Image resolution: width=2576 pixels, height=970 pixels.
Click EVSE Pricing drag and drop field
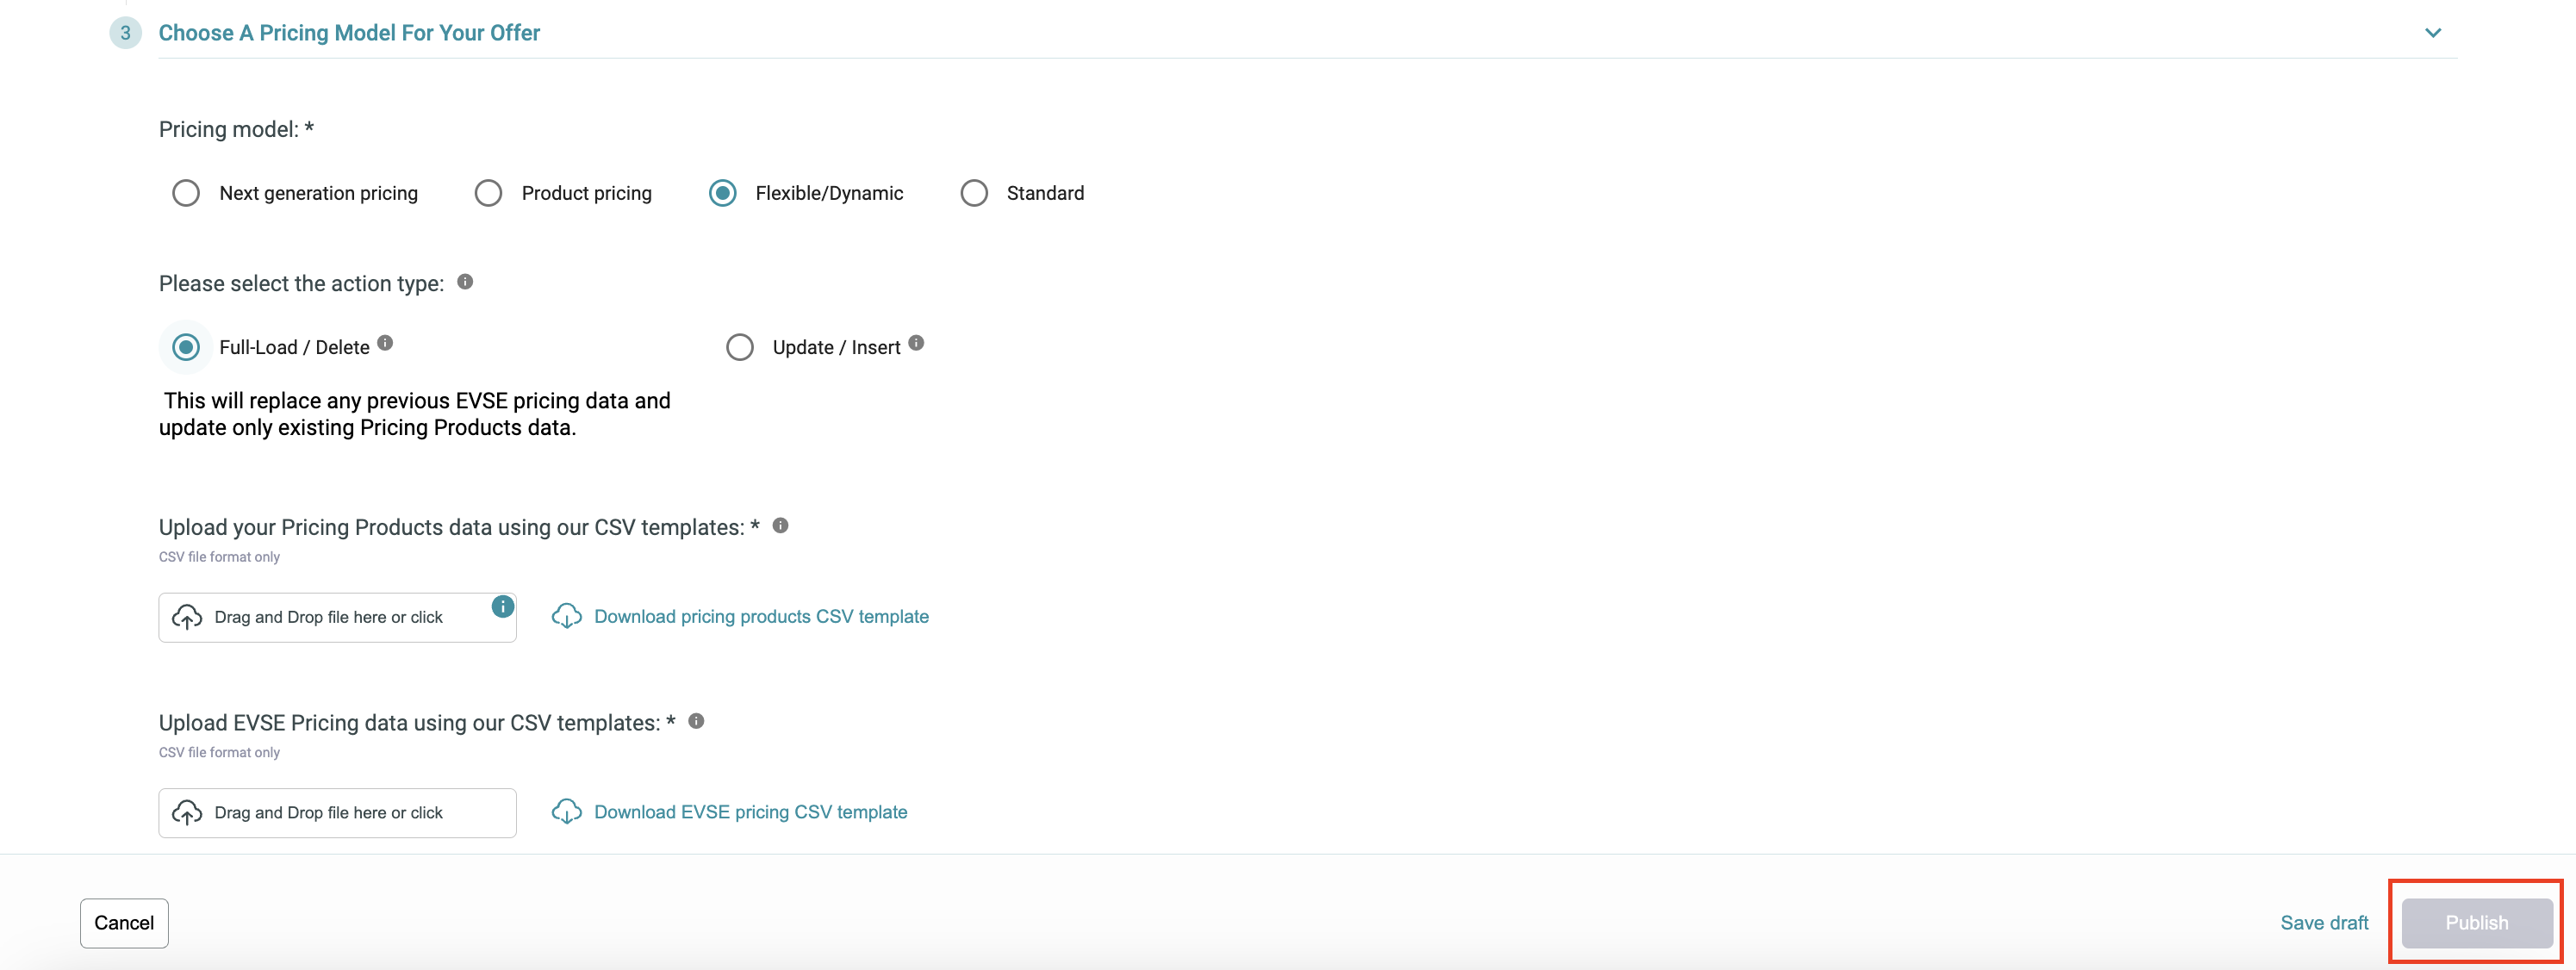337,813
